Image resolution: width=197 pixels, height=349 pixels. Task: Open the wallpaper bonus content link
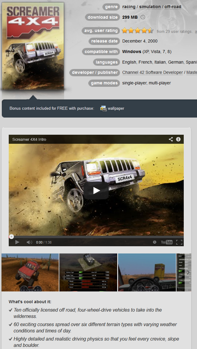[116, 108]
